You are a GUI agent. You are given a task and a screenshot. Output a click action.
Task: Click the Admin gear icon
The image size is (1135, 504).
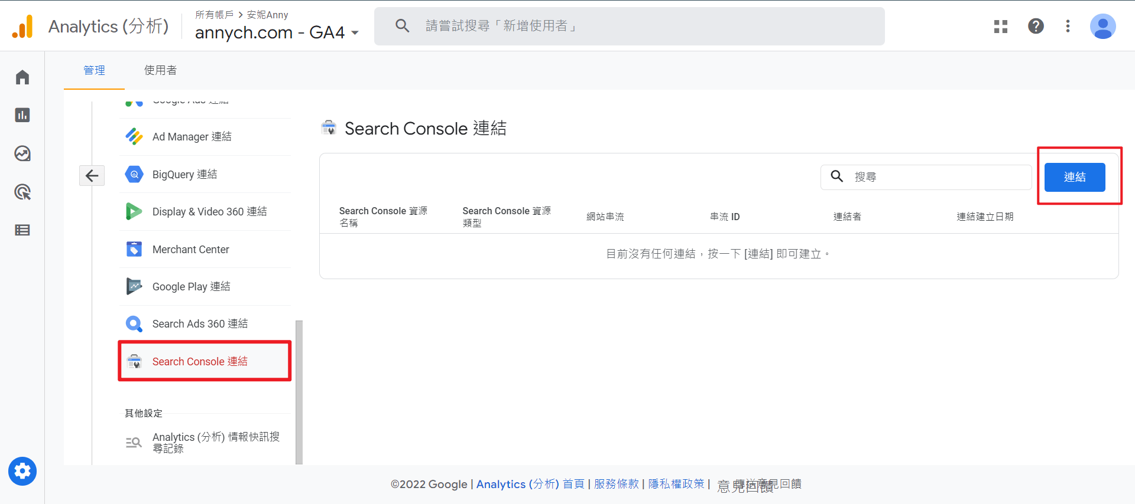[22, 471]
